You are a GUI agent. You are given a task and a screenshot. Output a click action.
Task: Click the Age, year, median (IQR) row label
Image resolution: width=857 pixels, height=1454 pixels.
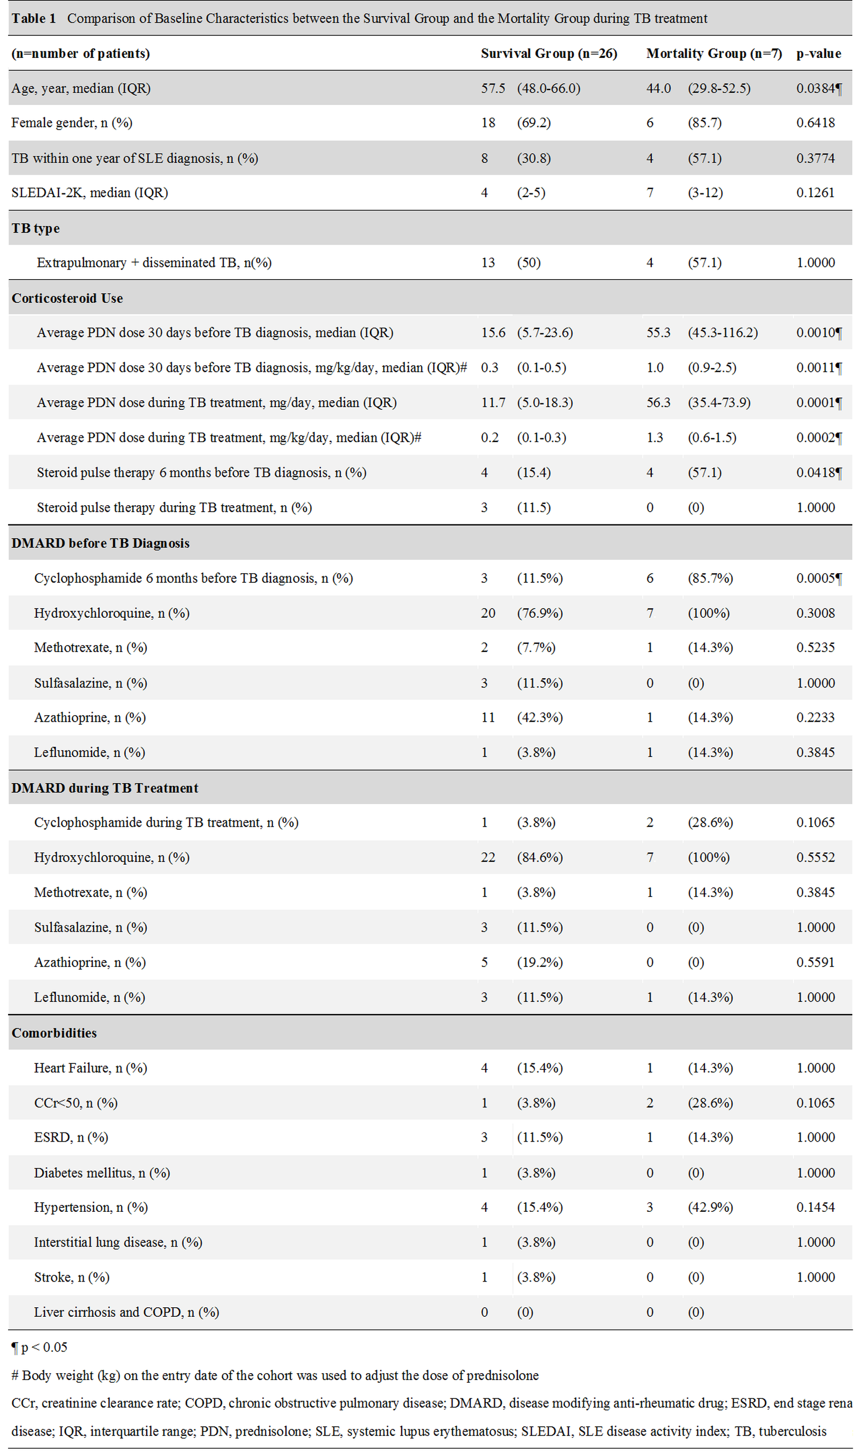coord(81,88)
